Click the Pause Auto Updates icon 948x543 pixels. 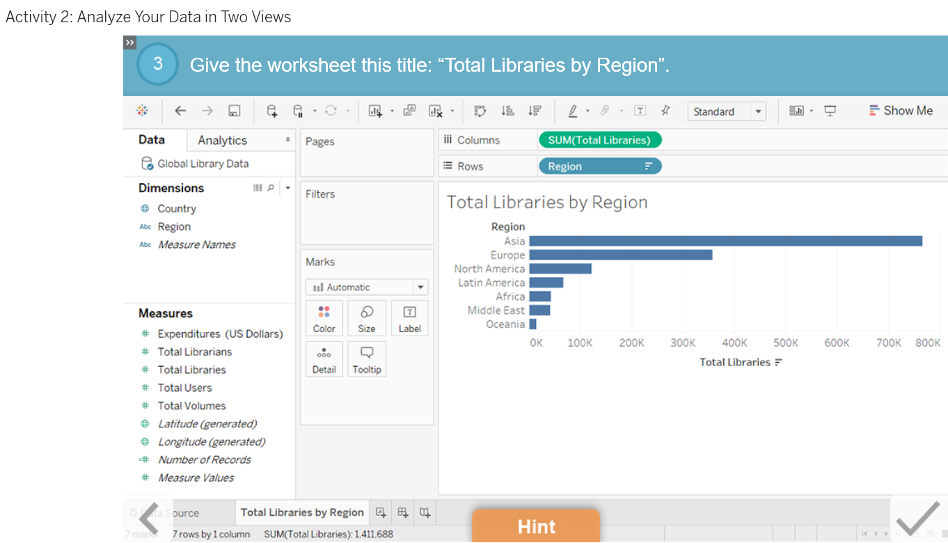pos(298,111)
